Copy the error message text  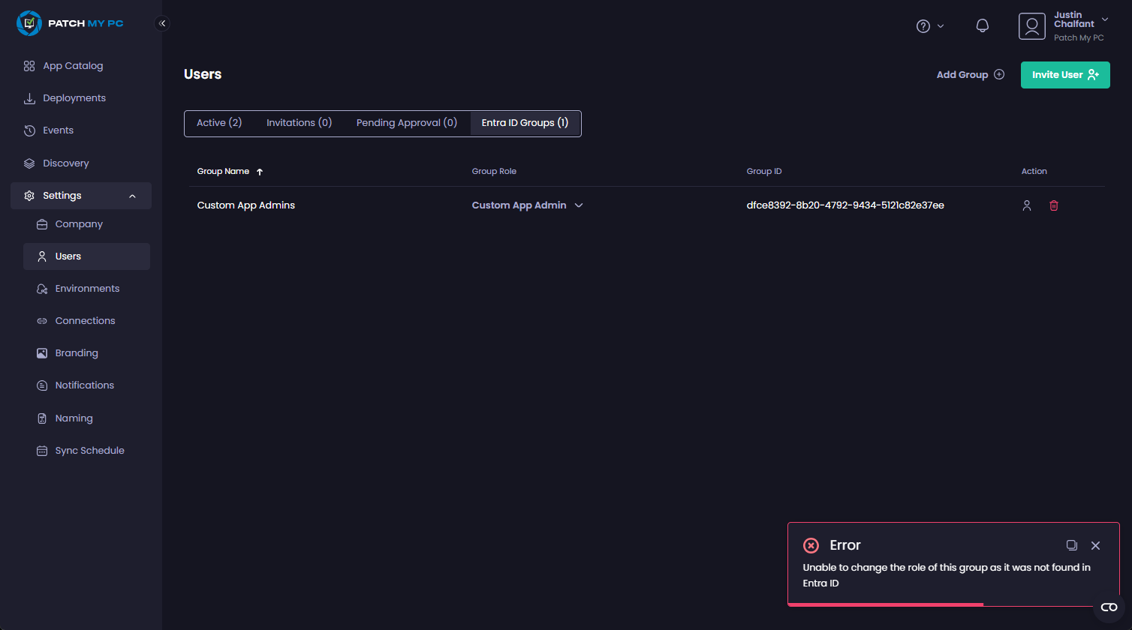pyautogui.click(x=1071, y=545)
